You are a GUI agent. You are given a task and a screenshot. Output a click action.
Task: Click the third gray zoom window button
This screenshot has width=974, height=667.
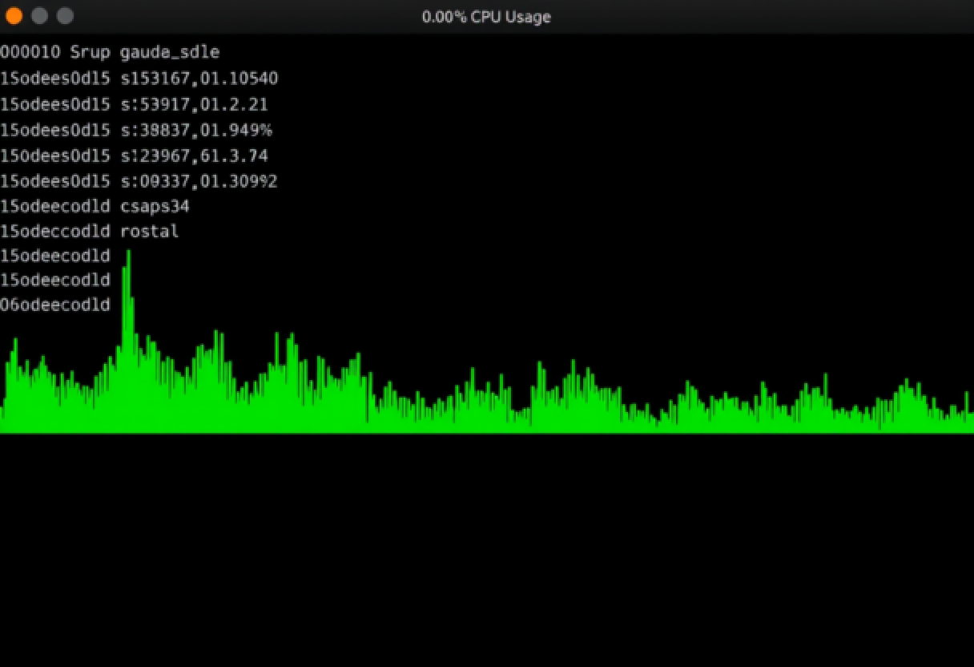[65, 16]
